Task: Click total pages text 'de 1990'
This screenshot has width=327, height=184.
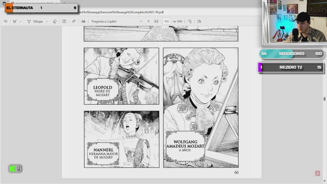Action: [178, 21]
